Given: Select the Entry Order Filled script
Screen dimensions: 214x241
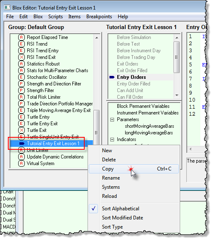Looking at the screenshot, I should pos(133,84).
